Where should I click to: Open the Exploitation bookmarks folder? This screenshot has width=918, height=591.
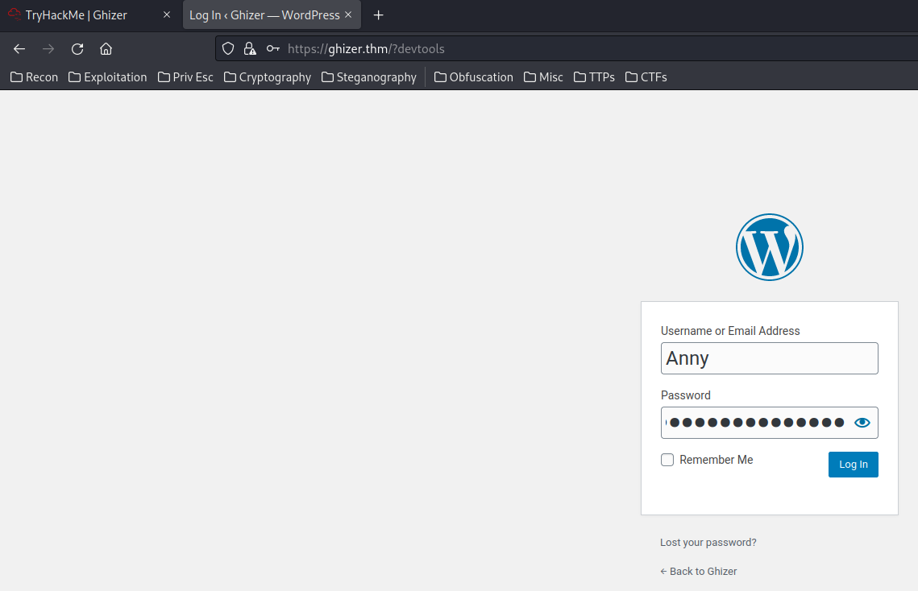(108, 77)
